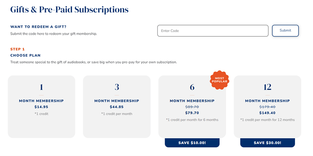Click the '1 credit per month for 12 months' note
The height and width of the screenshot is (156, 313).
pos(267,120)
